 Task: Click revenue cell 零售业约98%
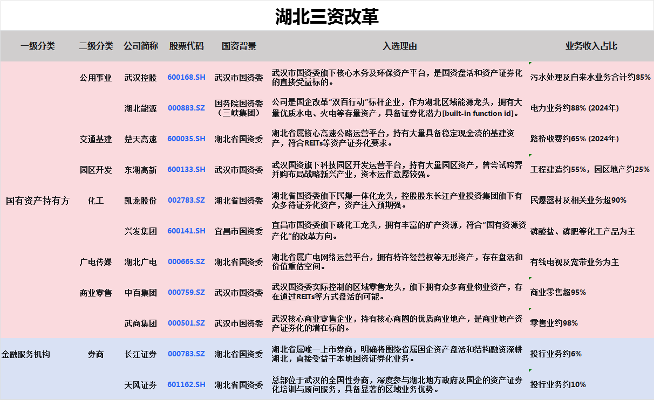pos(554,323)
